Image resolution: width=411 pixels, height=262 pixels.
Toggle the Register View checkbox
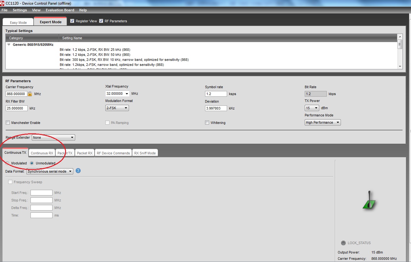(x=72, y=21)
